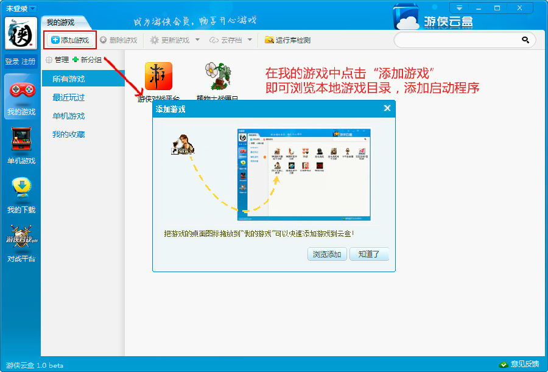
Task: Select 最近玩过 in the category list
Action: 68,97
